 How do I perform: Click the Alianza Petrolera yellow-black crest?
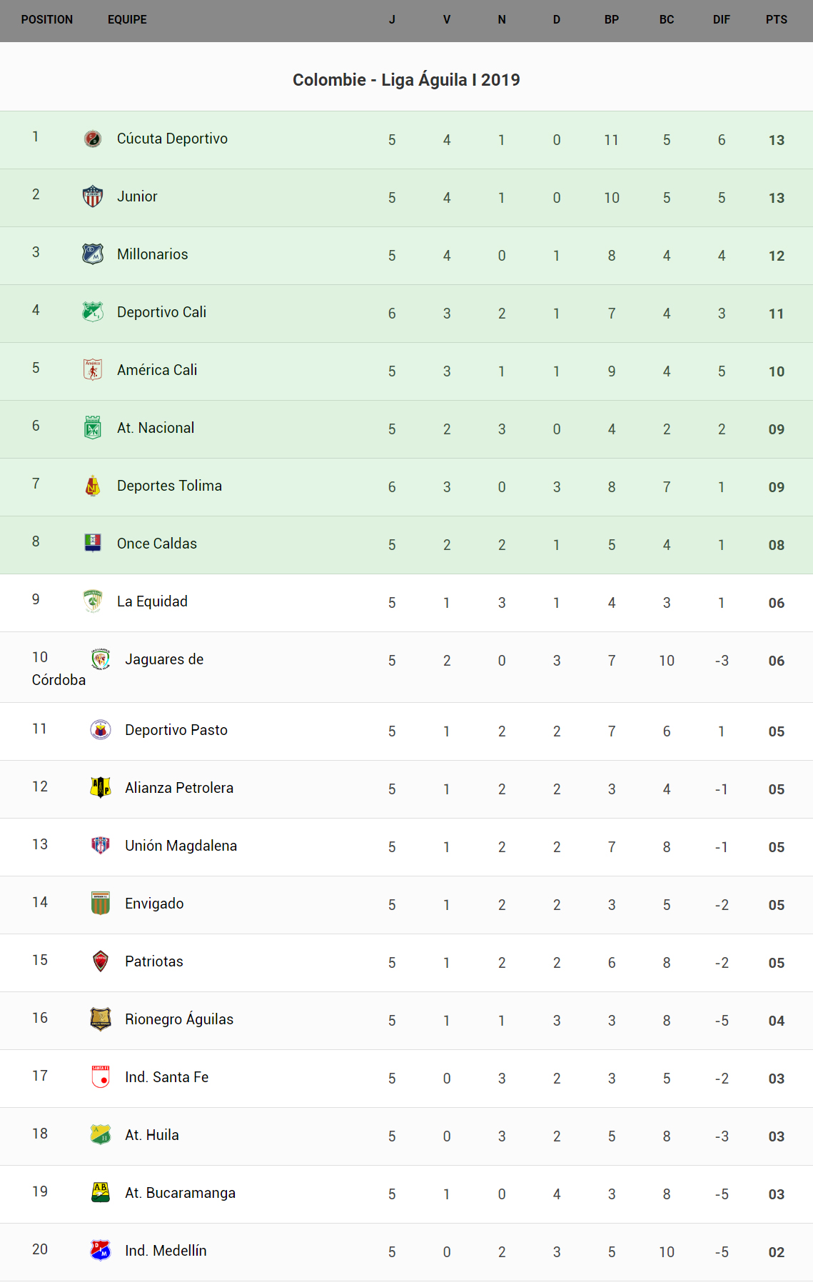[101, 787]
